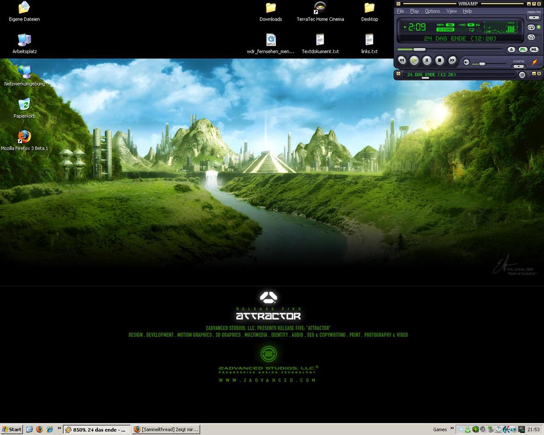Open Winamp Help menu
Image resolution: width=544 pixels, height=435 pixels.
[467, 11]
